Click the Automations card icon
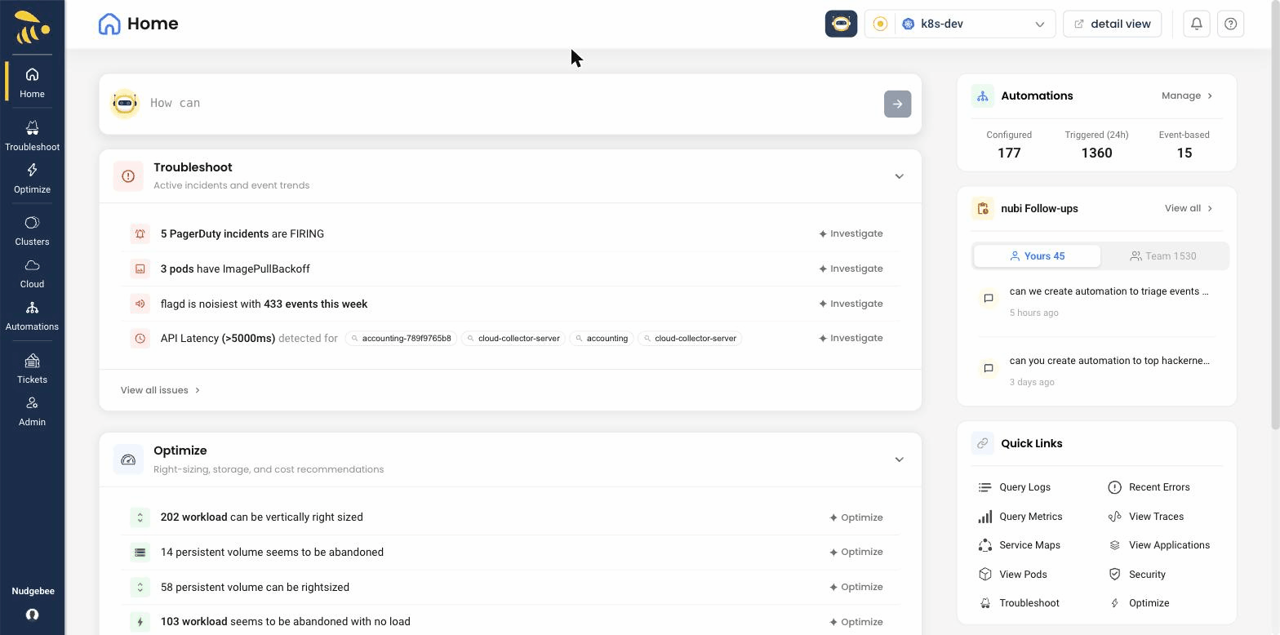 click(x=982, y=95)
